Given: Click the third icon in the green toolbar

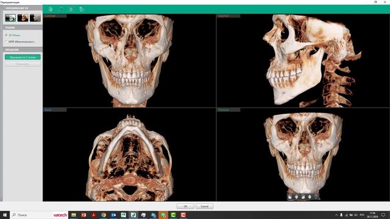Looking at the screenshot, I should pos(71,10).
